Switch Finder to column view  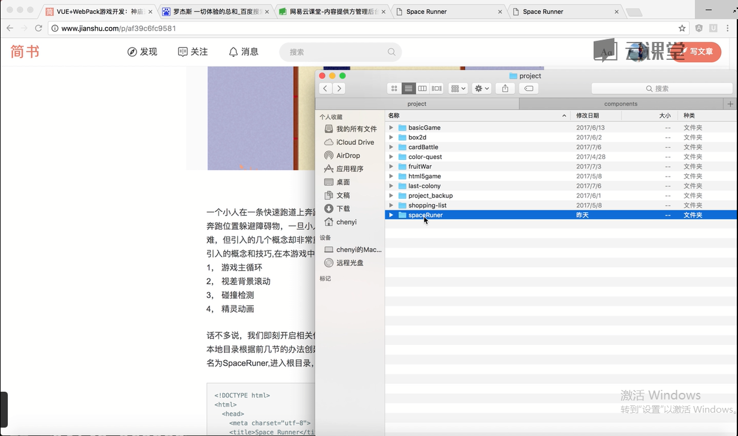(x=423, y=89)
